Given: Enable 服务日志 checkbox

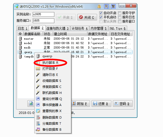Looking at the screenshot, I should (120, 17).
